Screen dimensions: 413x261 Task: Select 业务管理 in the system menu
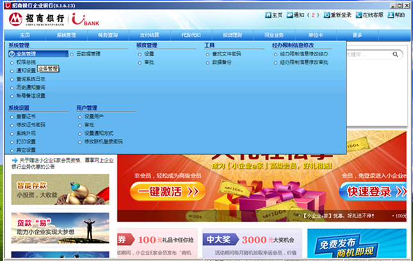(x=38, y=54)
